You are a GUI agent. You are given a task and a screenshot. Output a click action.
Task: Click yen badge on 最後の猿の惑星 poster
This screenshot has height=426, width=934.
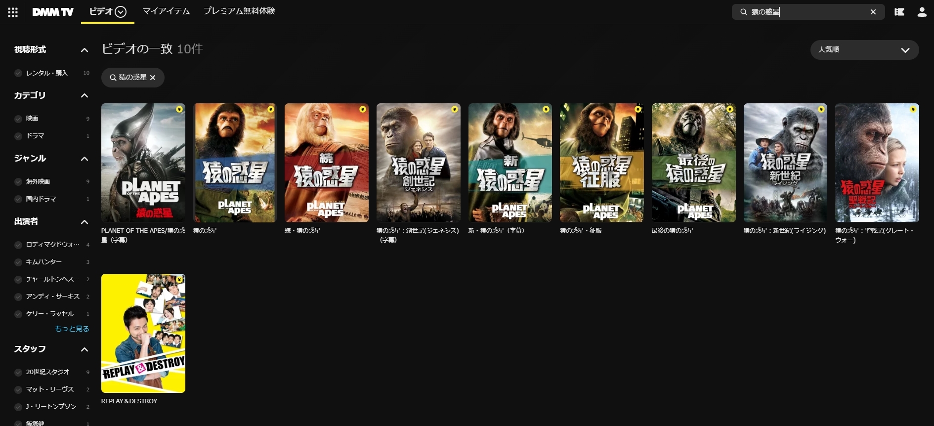tap(730, 109)
